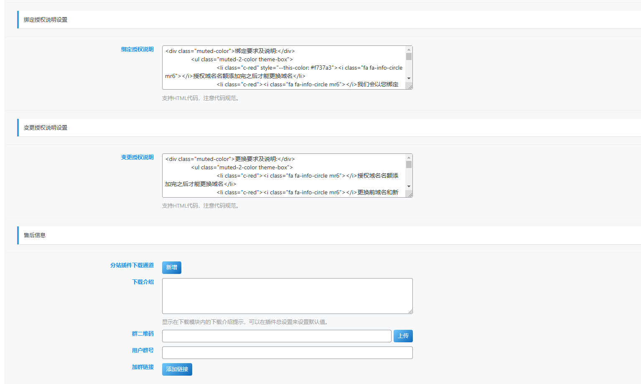Select the 绑定授权说明设置 section header
Viewport: 641px width, 384px height.
tap(46, 20)
